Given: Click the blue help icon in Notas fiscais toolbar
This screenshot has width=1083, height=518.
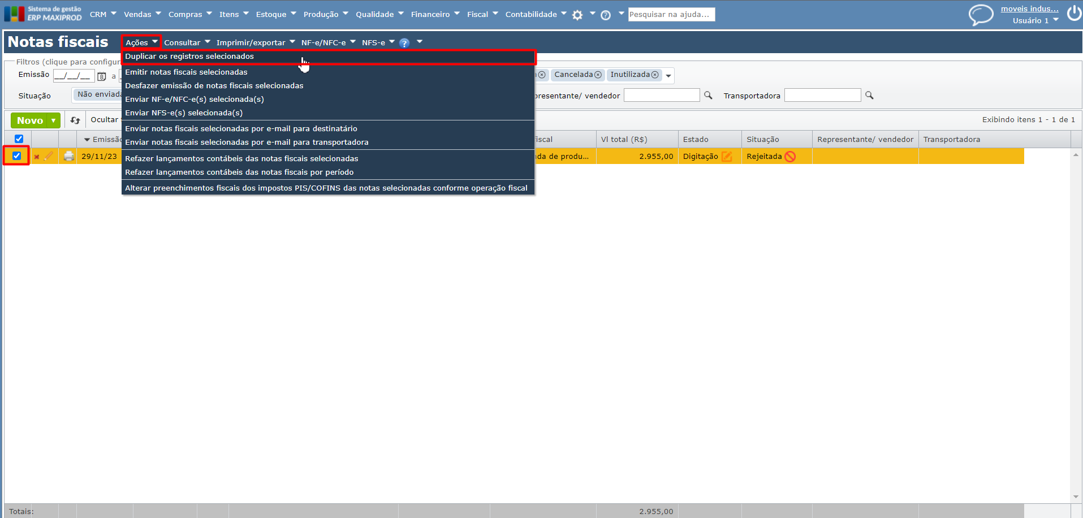Looking at the screenshot, I should click(x=404, y=43).
